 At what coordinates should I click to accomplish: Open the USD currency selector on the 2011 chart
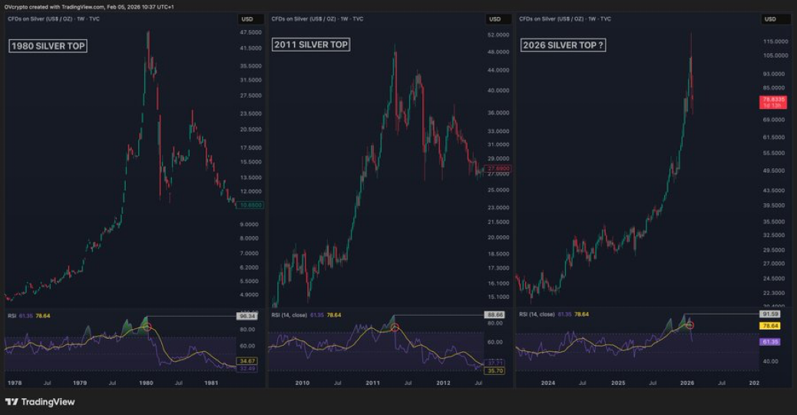pos(498,18)
